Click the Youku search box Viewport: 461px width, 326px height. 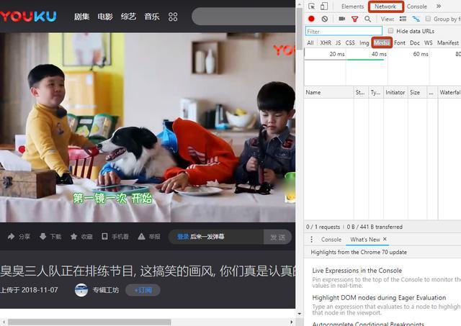(x=243, y=17)
